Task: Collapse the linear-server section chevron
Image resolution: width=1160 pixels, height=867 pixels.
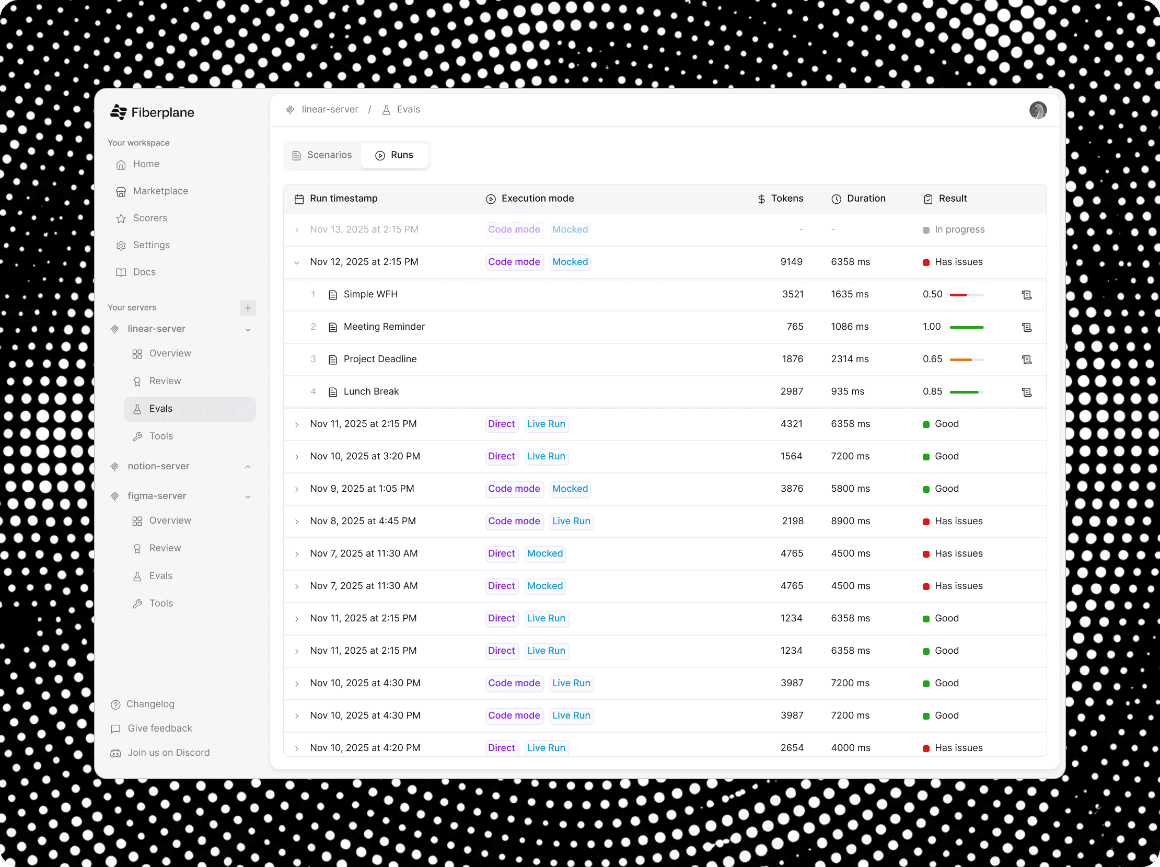Action: [x=248, y=329]
